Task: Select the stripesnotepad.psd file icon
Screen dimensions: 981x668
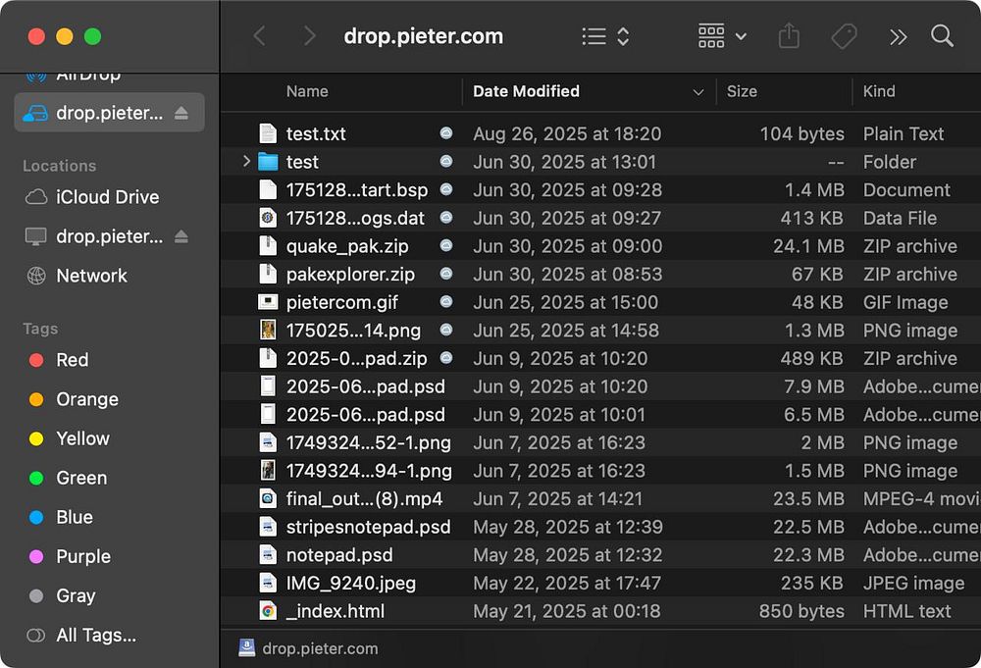Action: [x=268, y=527]
